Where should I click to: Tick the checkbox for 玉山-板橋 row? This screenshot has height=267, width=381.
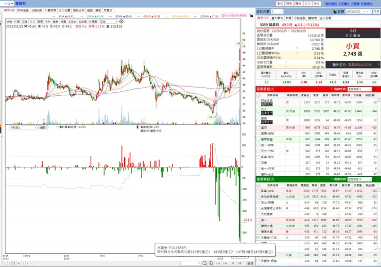[258, 203]
